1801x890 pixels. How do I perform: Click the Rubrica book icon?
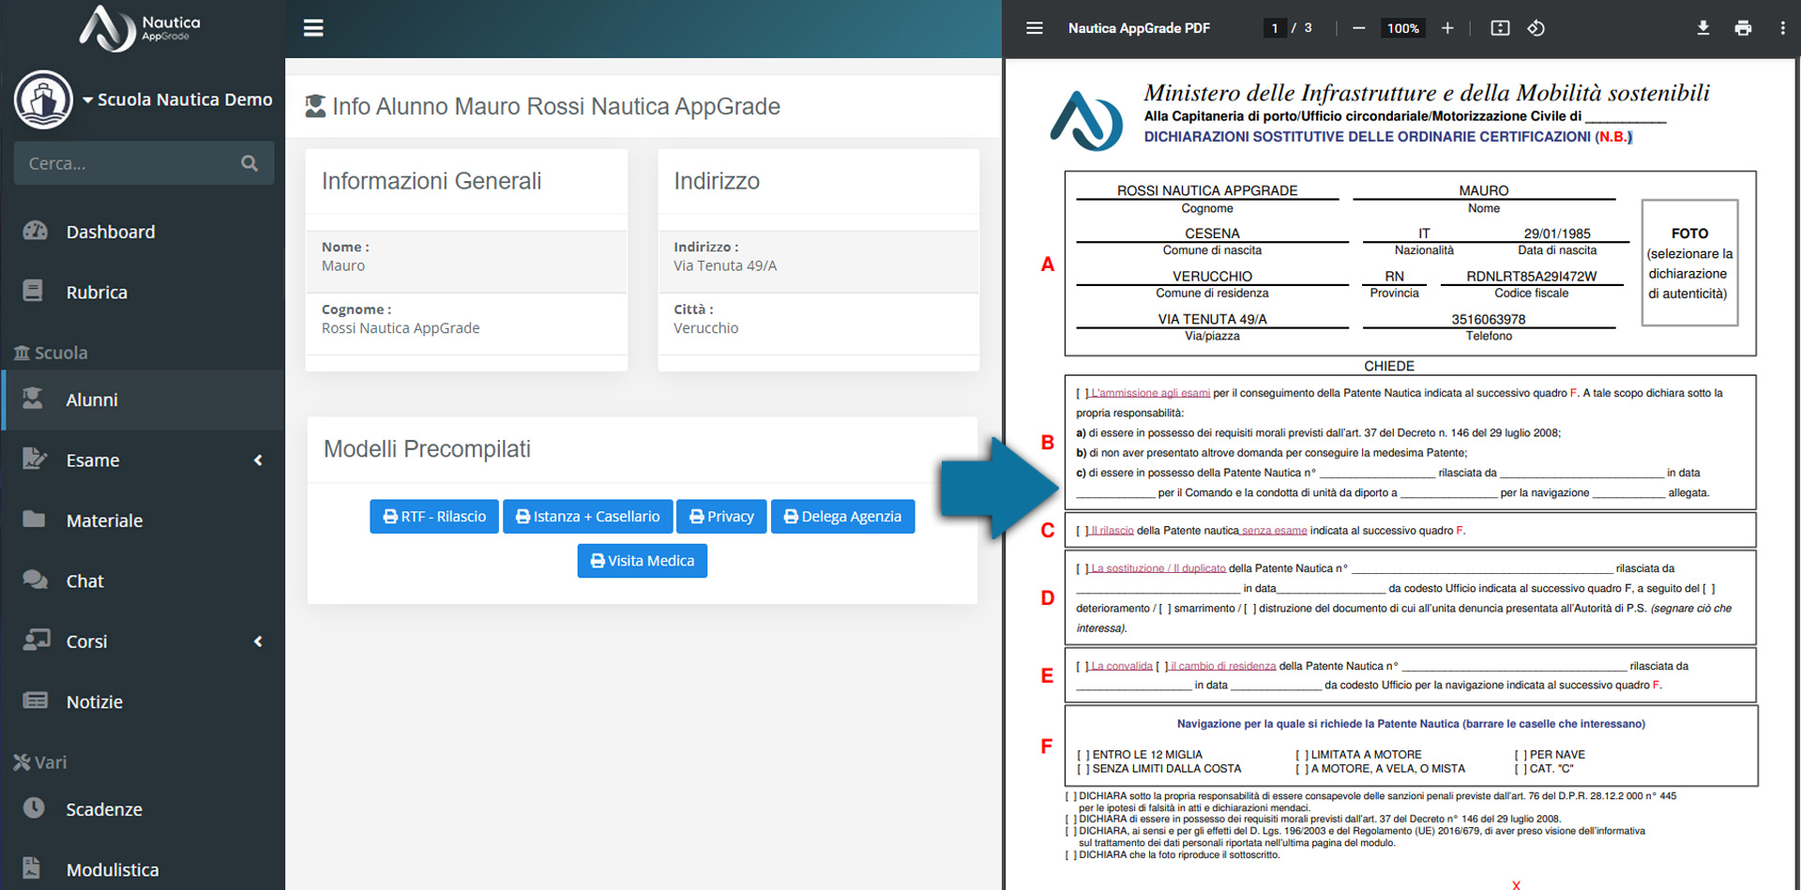tap(33, 291)
